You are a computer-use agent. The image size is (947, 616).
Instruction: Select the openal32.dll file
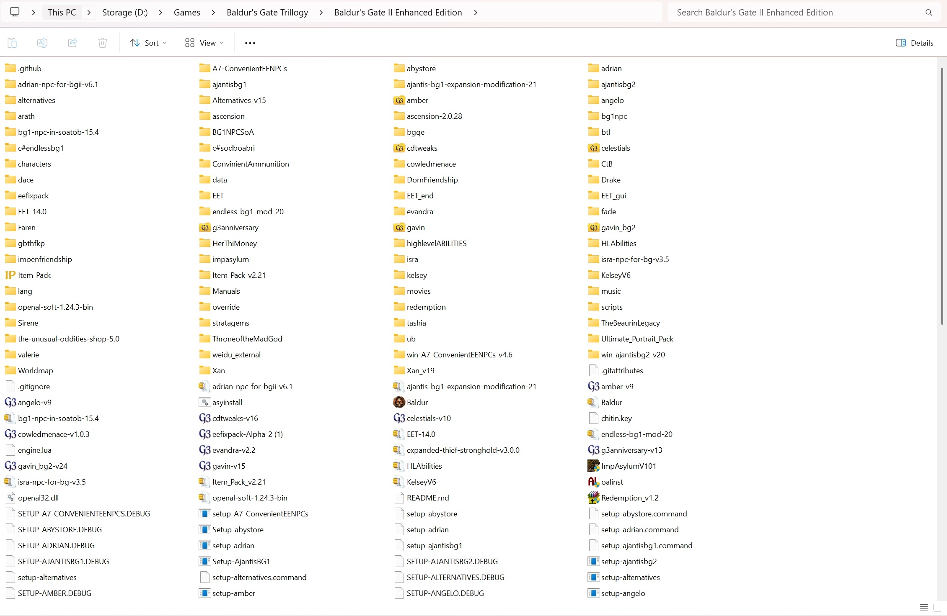tap(32, 498)
